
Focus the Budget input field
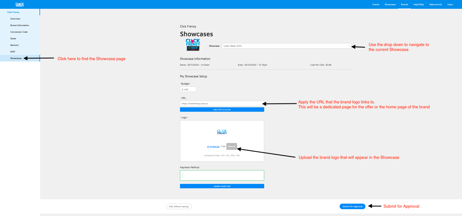pyautogui.click(x=188, y=89)
